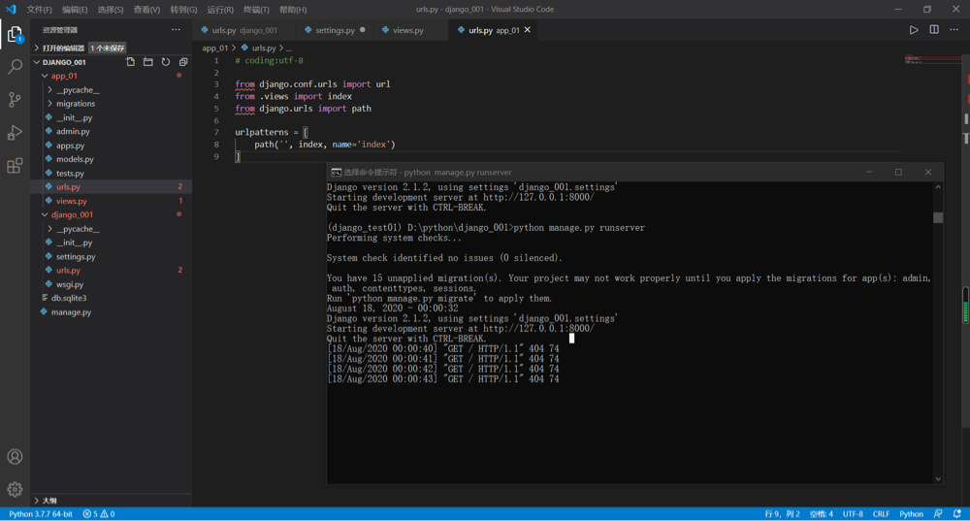
Task: Open tests.py in the explorer
Action: coord(112,174)
